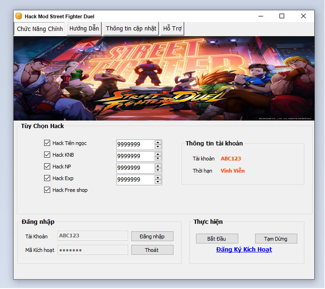Maximize the Hack Mod window

click(x=282, y=16)
